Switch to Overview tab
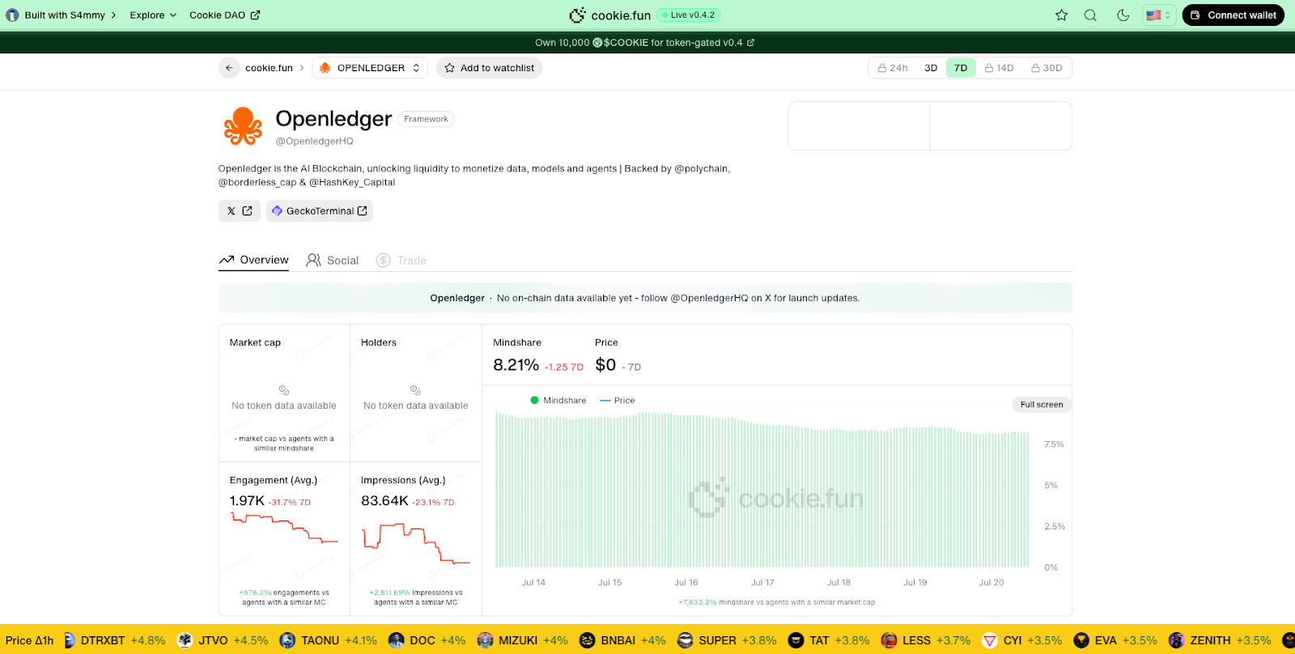 [253, 260]
